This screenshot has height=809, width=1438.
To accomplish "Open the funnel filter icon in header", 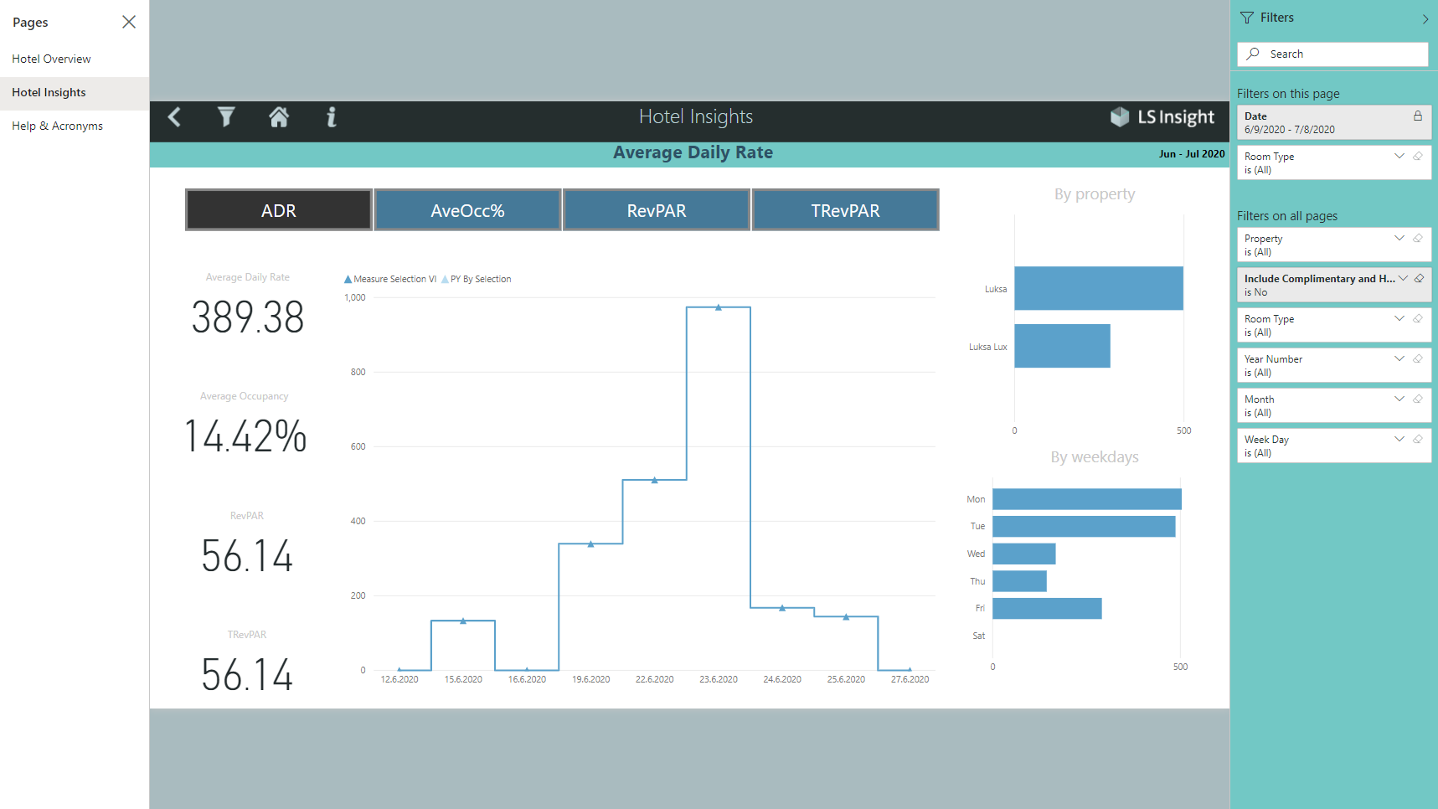I will pyautogui.click(x=226, y=117).
